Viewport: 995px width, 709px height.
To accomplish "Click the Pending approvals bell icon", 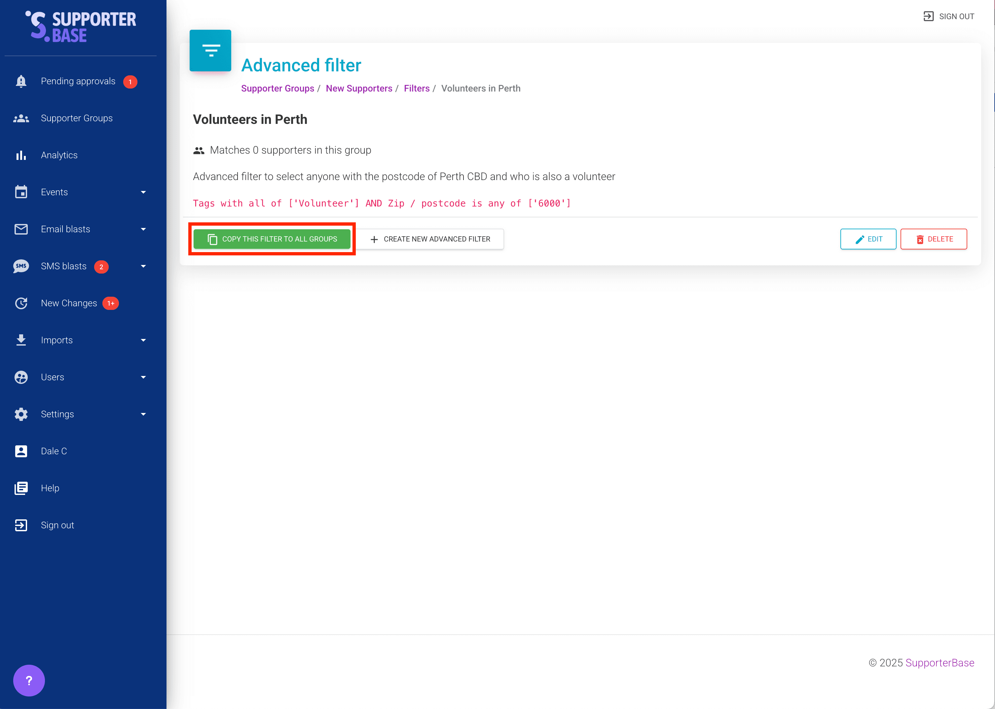I will 21,81.
